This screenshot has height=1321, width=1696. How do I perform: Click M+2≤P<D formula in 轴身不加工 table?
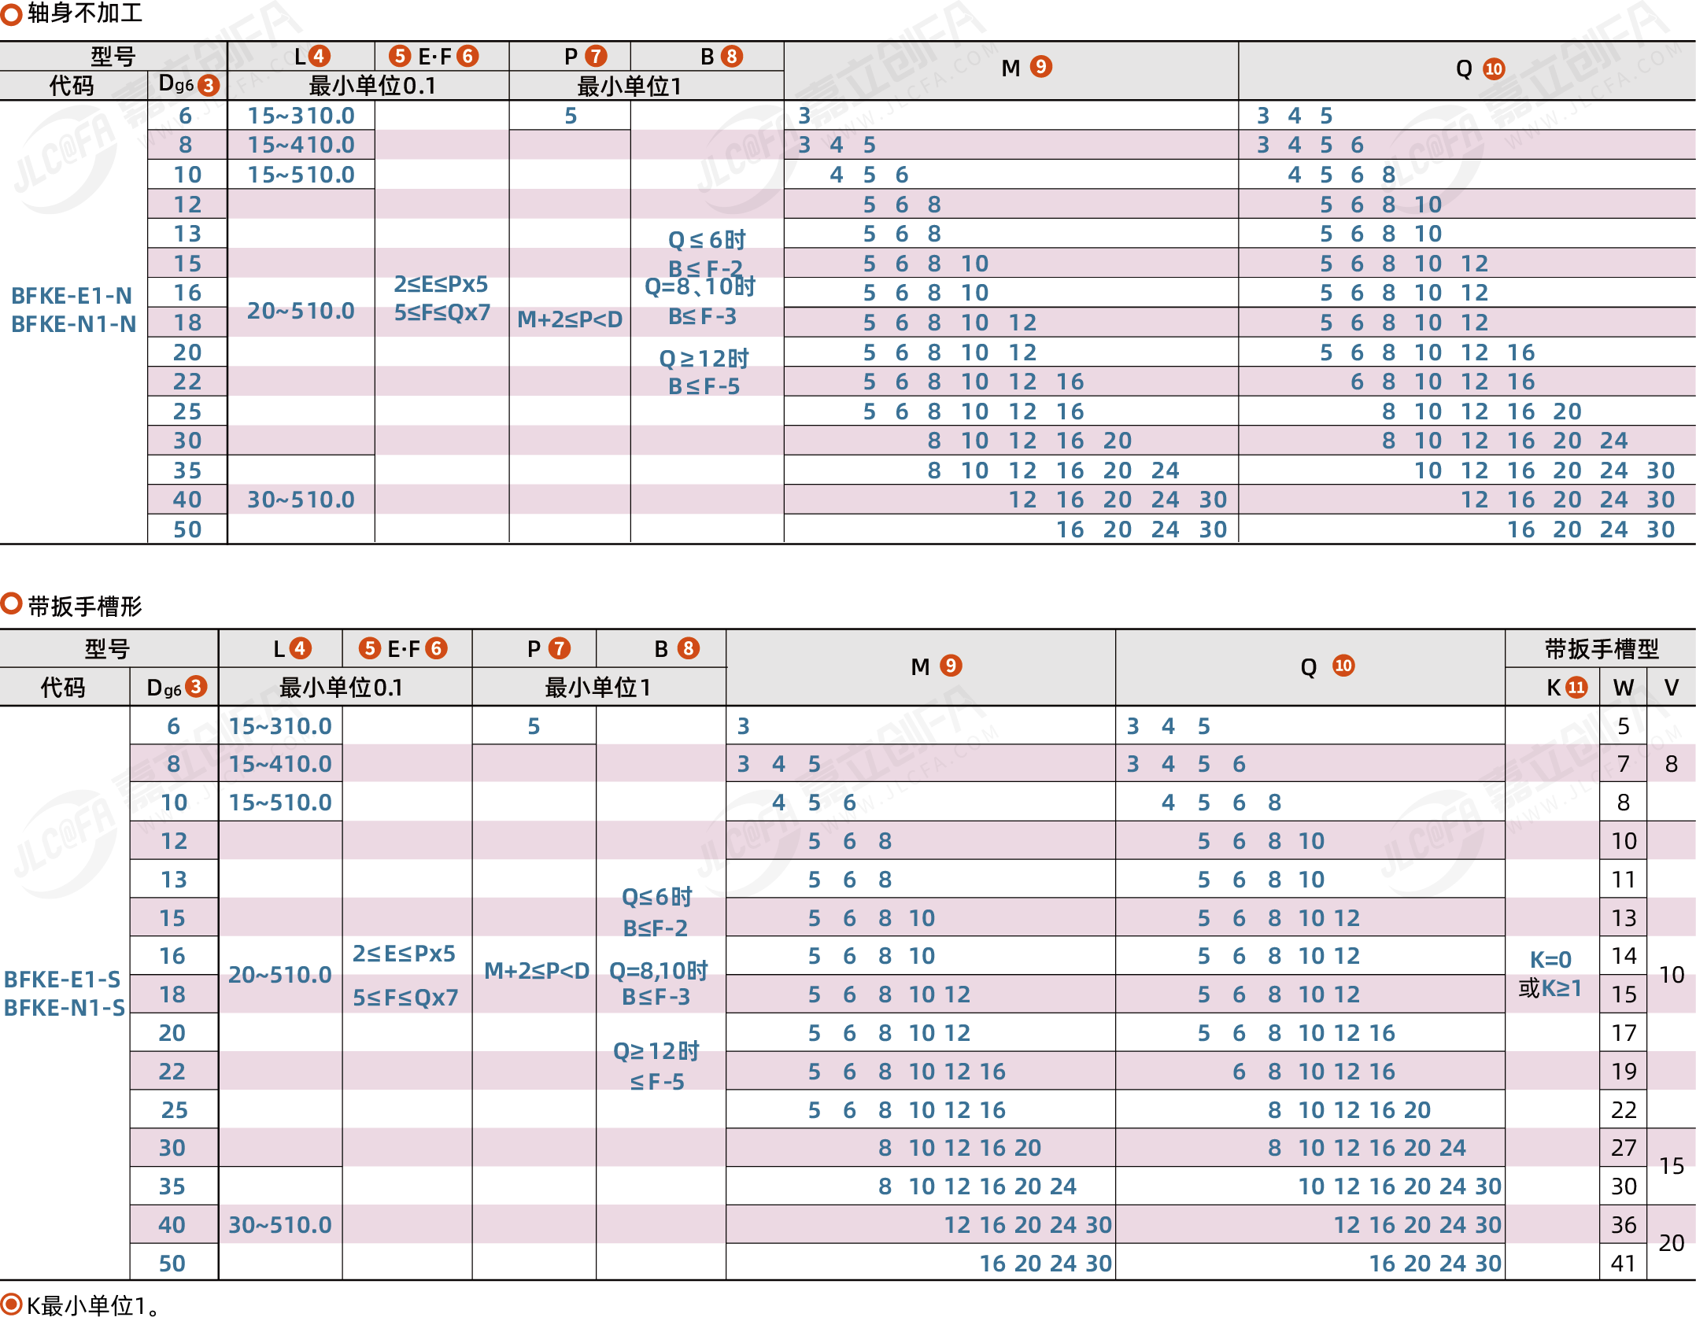[x=569, y=319]
